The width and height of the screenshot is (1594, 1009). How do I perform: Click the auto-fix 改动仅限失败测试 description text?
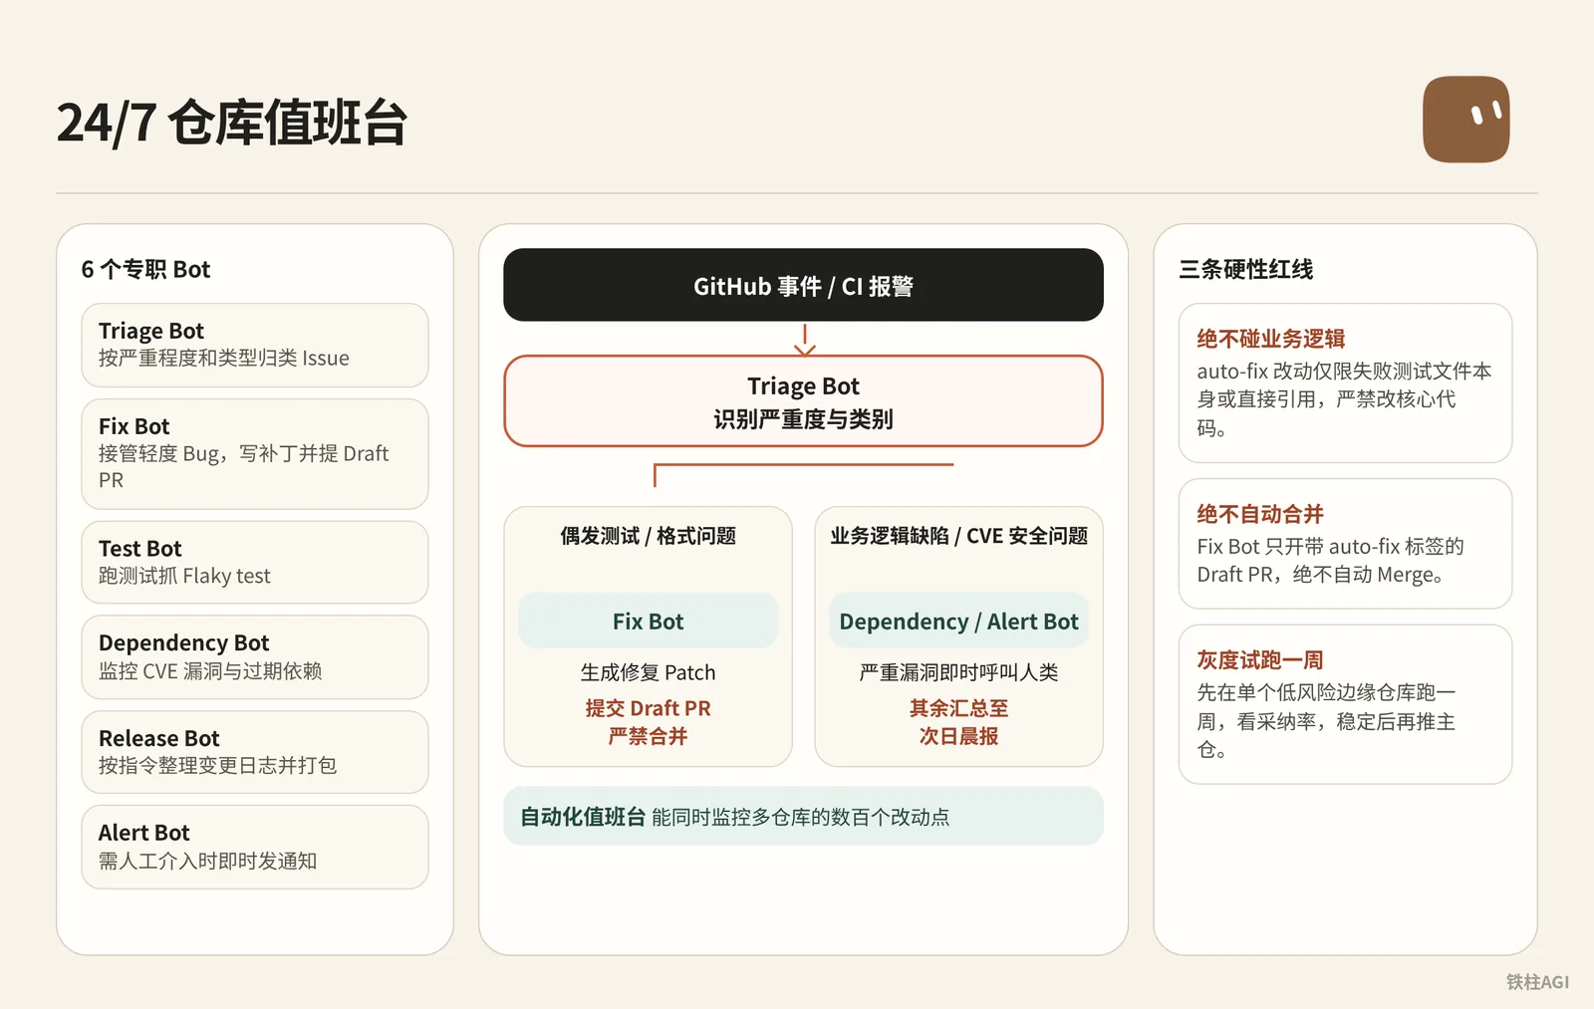tap(1344, 399)
